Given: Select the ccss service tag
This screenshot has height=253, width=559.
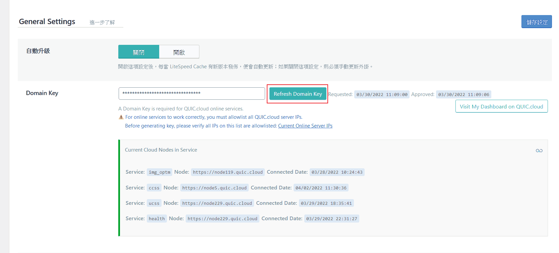Looking at the screenshot, I should 154,188.
